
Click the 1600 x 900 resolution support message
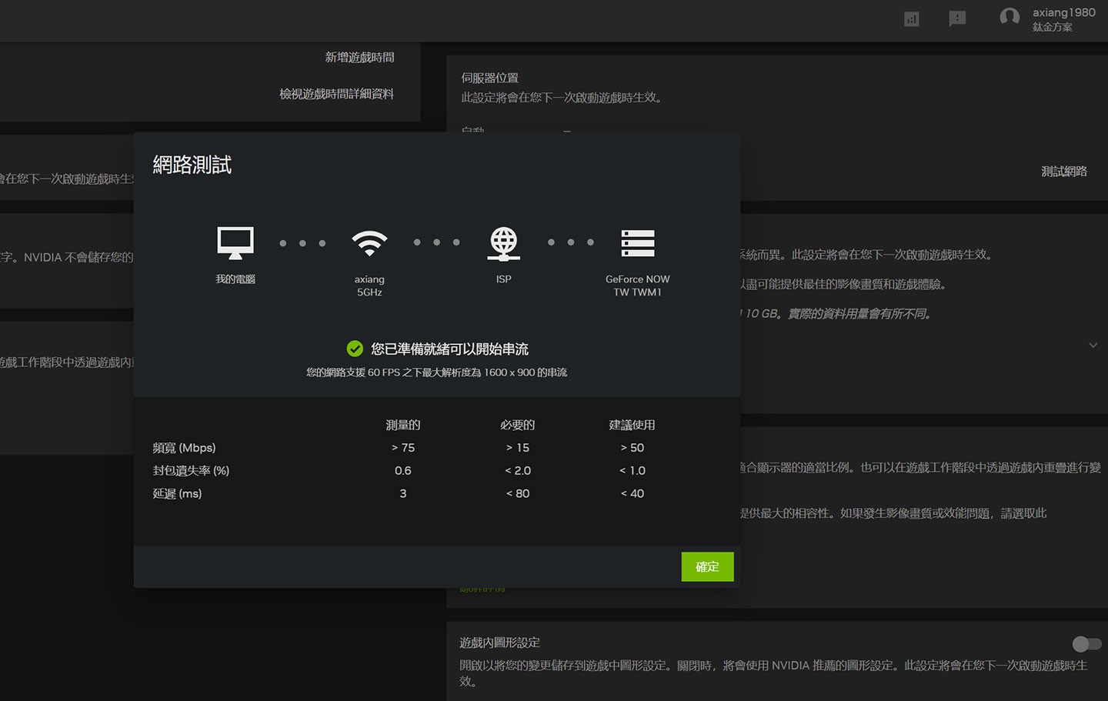point(437,372)
